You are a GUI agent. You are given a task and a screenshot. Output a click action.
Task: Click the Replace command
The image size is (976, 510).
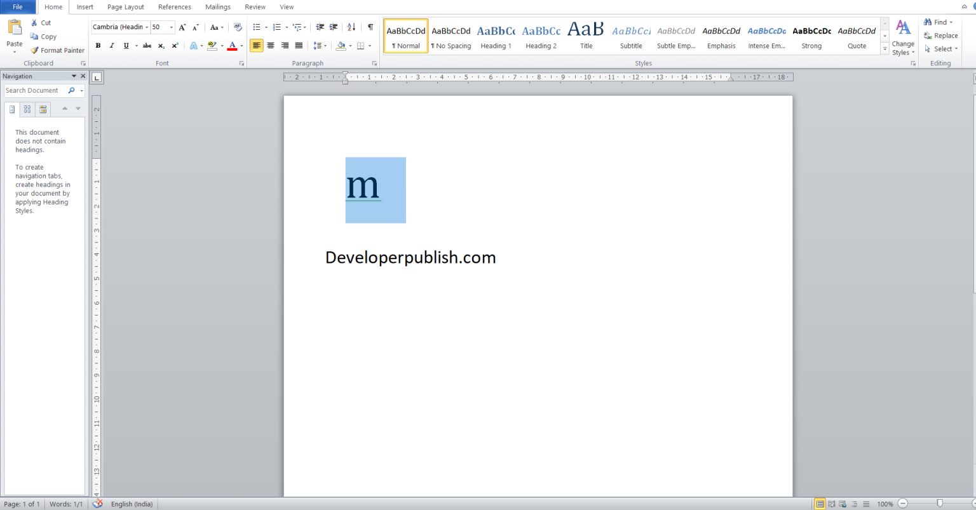942,36
